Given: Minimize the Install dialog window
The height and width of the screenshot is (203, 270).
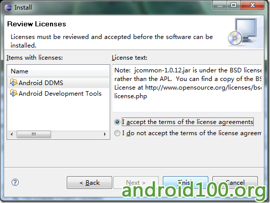Looking at the screenshot, I should coord(220,5).
